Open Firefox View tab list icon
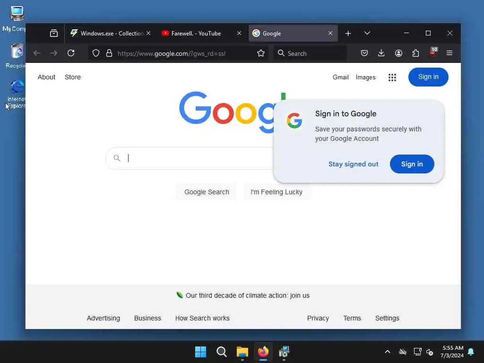This screenshot has width=484, height=363. coord(54,34)
